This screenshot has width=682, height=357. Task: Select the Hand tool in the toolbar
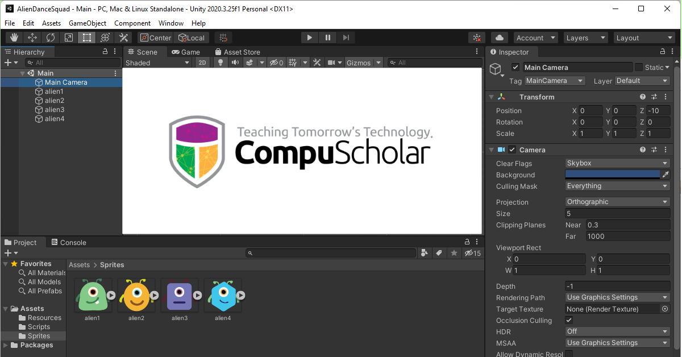tap(14, 38)
